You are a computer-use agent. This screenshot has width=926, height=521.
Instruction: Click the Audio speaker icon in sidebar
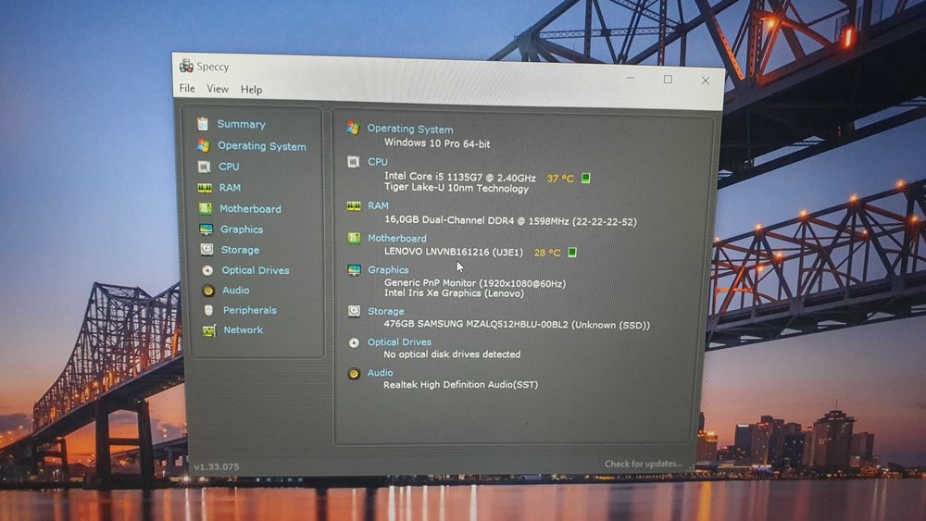pos(207,291)
